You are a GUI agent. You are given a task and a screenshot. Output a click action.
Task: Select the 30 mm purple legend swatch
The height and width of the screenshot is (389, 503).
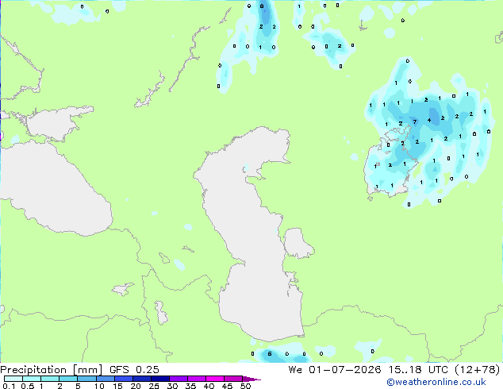coord(179,379)
